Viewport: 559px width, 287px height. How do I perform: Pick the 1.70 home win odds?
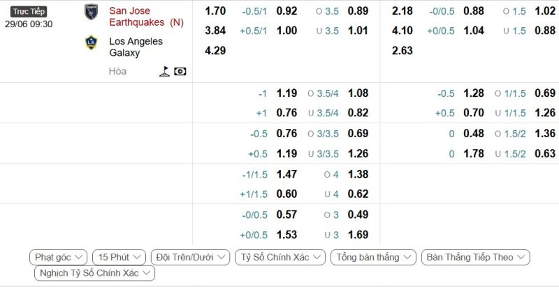click(216, 11)
